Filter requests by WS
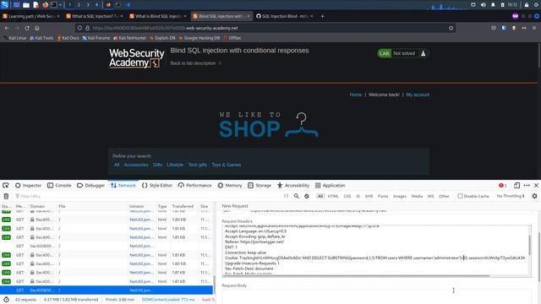The height and width of the screenshot is (304, 541). click(x=430, y=196)
